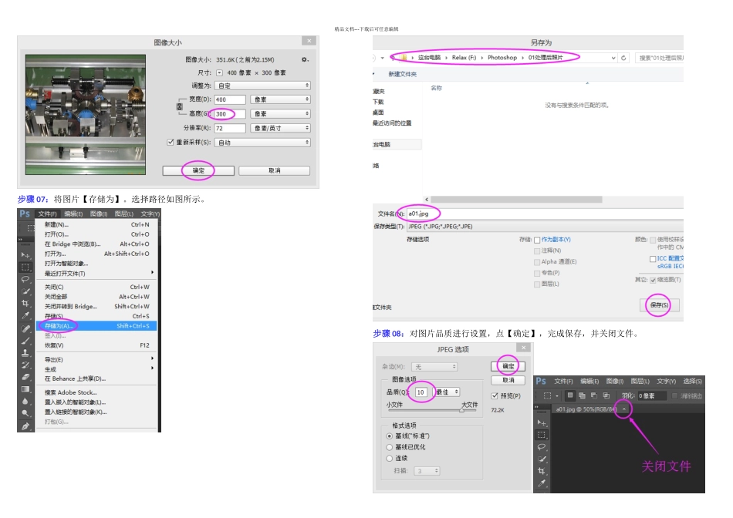This screenshot has height=518, width=733.
Task: Click the Intersect with Selection icon
Action: 606,395
